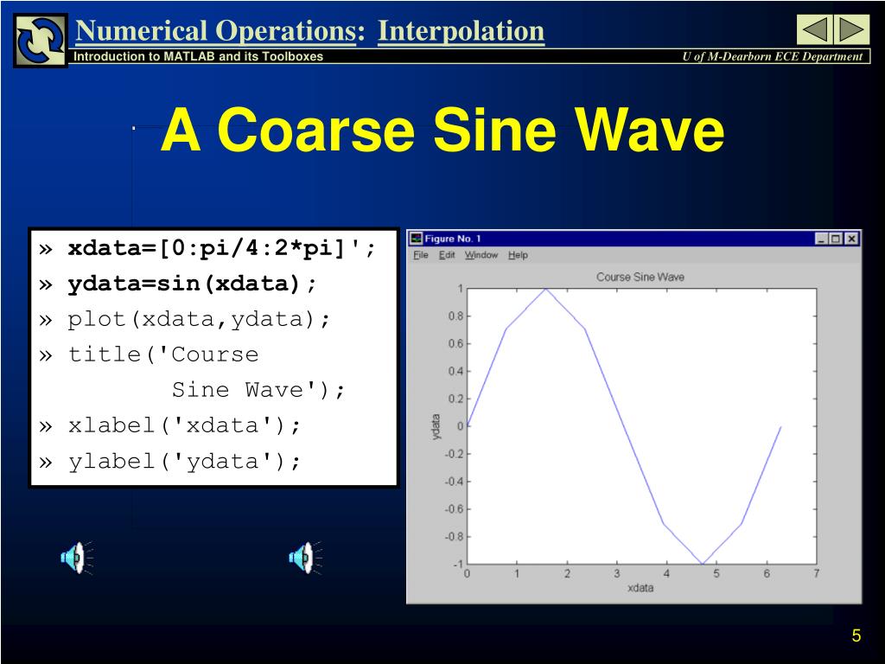The image size is (885, 664).
Task: Open the Help menu in Figure window
Action: [x=518, y=255]
